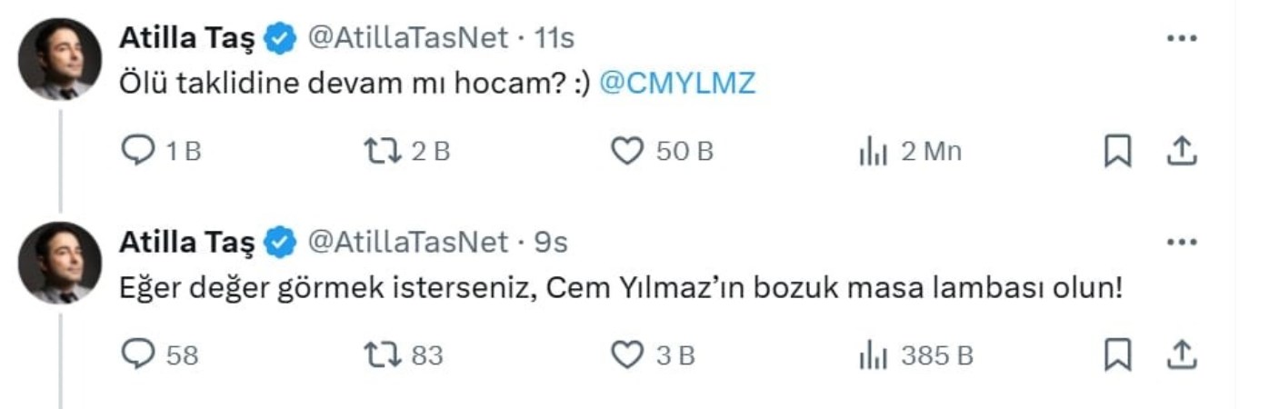Bookmark the first Atilla Taş tweet
1279x409 pixels.
tap(1117, 152)
